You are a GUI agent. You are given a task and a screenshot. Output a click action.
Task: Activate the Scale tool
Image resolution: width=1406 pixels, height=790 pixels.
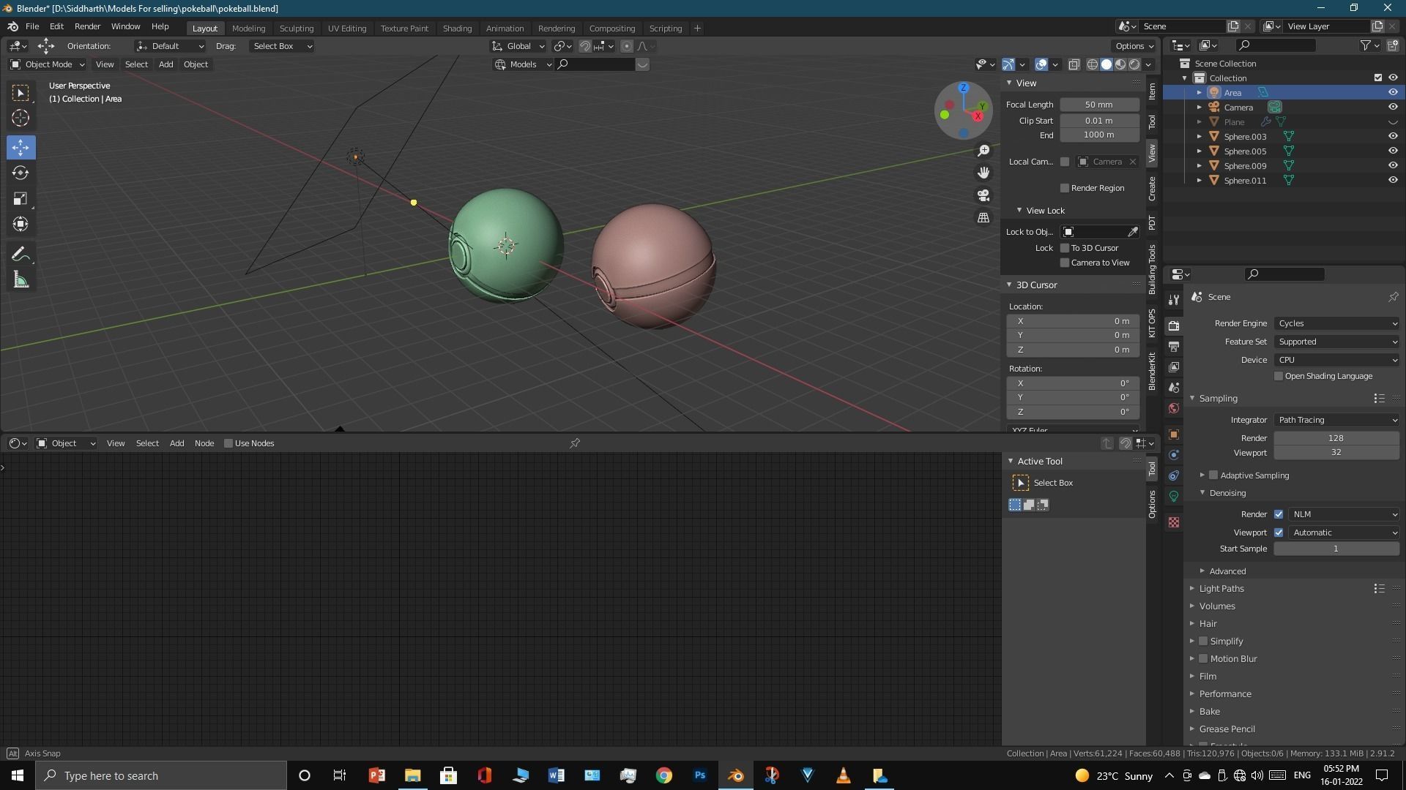coord(21,199)
